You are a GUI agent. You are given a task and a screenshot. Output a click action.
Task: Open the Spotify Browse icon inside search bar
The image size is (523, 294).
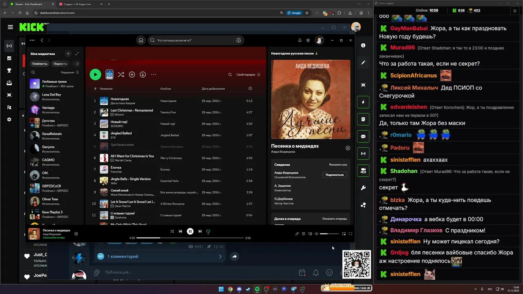pyautogui.click(x=239, y=40)
